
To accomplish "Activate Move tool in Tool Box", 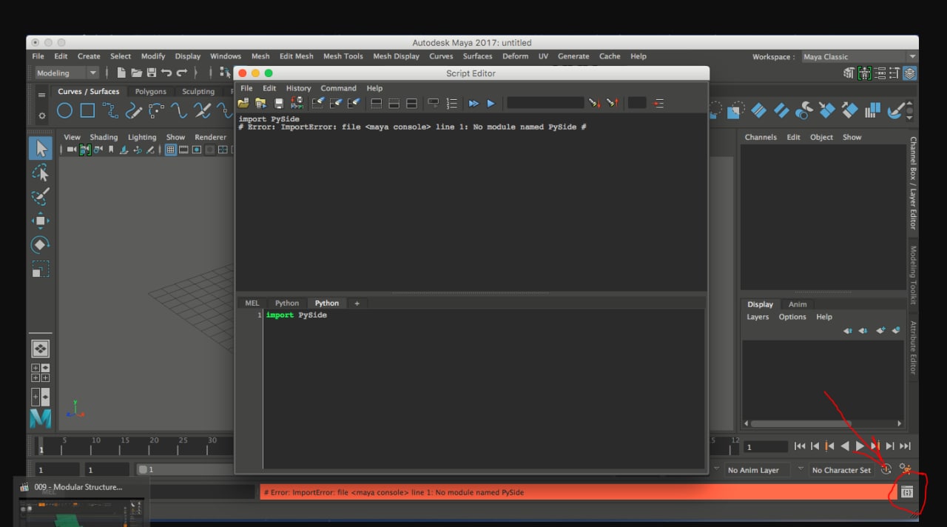I will tap(41, 221).
